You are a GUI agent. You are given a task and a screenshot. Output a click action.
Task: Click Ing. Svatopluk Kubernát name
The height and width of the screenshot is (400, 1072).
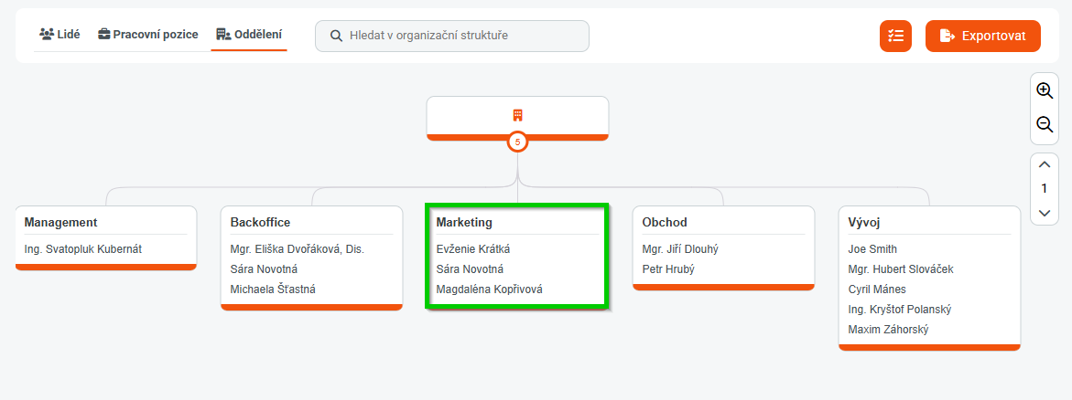pos(83,248)
